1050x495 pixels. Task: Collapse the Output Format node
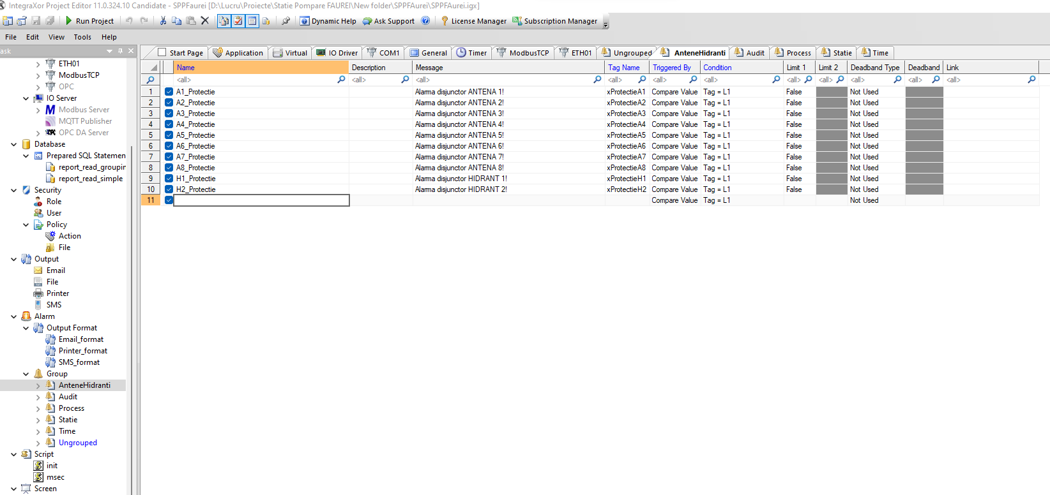(26, 328)
